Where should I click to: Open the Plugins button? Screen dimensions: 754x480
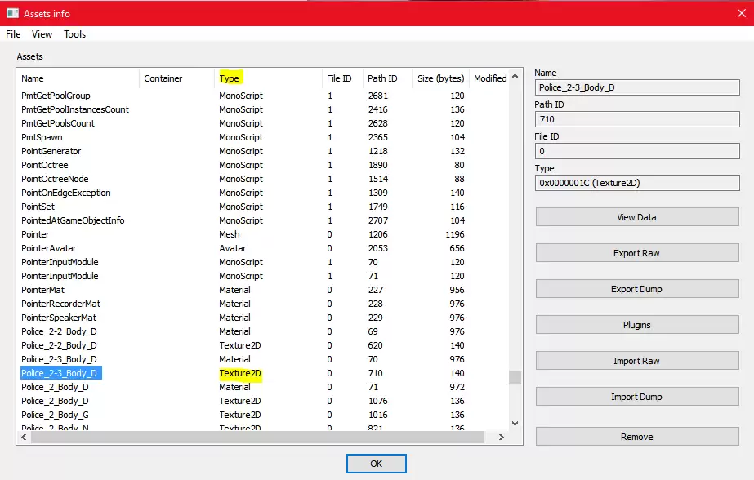pos(637,325)
